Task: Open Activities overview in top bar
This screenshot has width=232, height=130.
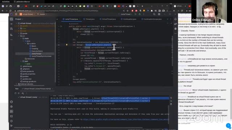Action: (x=6, y=1)
